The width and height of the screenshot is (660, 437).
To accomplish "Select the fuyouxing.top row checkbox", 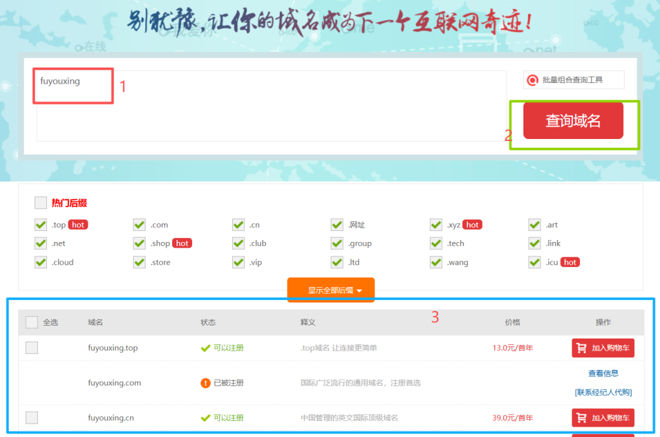I will click(32, 348).
